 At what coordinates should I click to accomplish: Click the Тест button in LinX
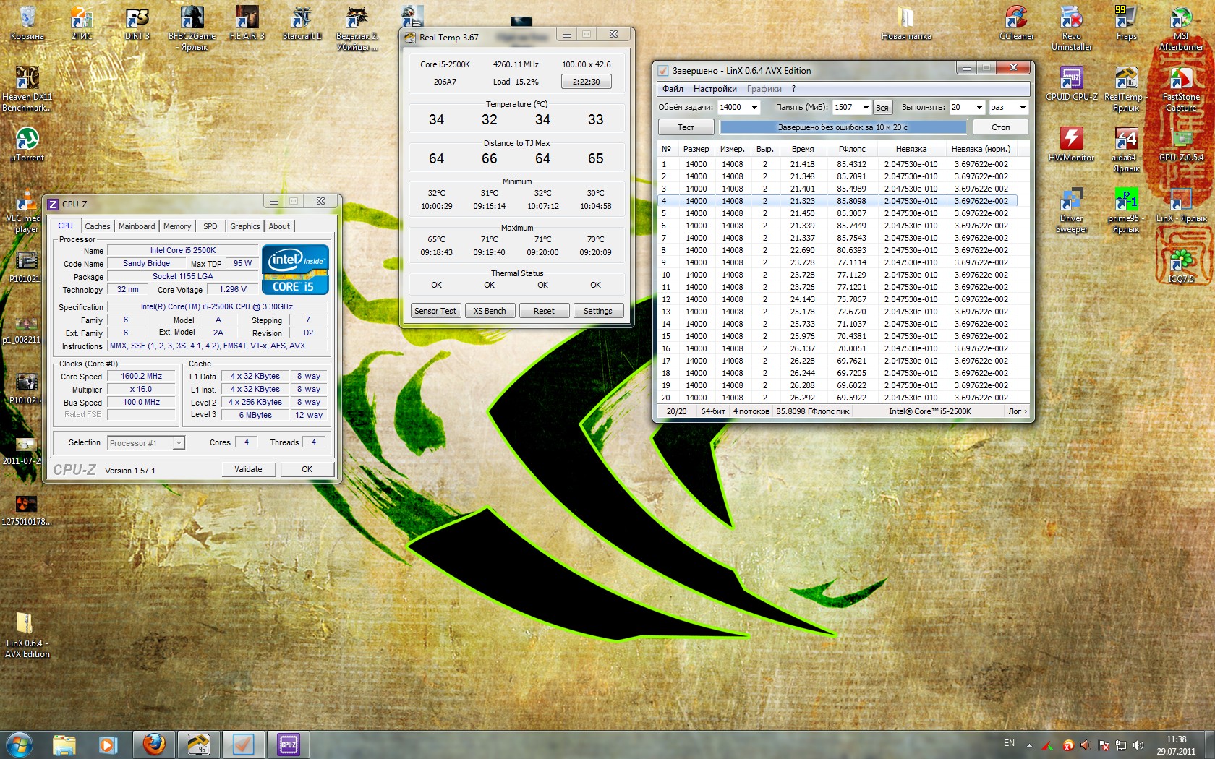(x=686, y=127)
